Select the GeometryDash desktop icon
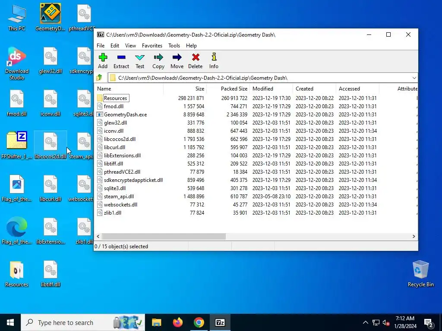442x331 pixels. point(50,17)
